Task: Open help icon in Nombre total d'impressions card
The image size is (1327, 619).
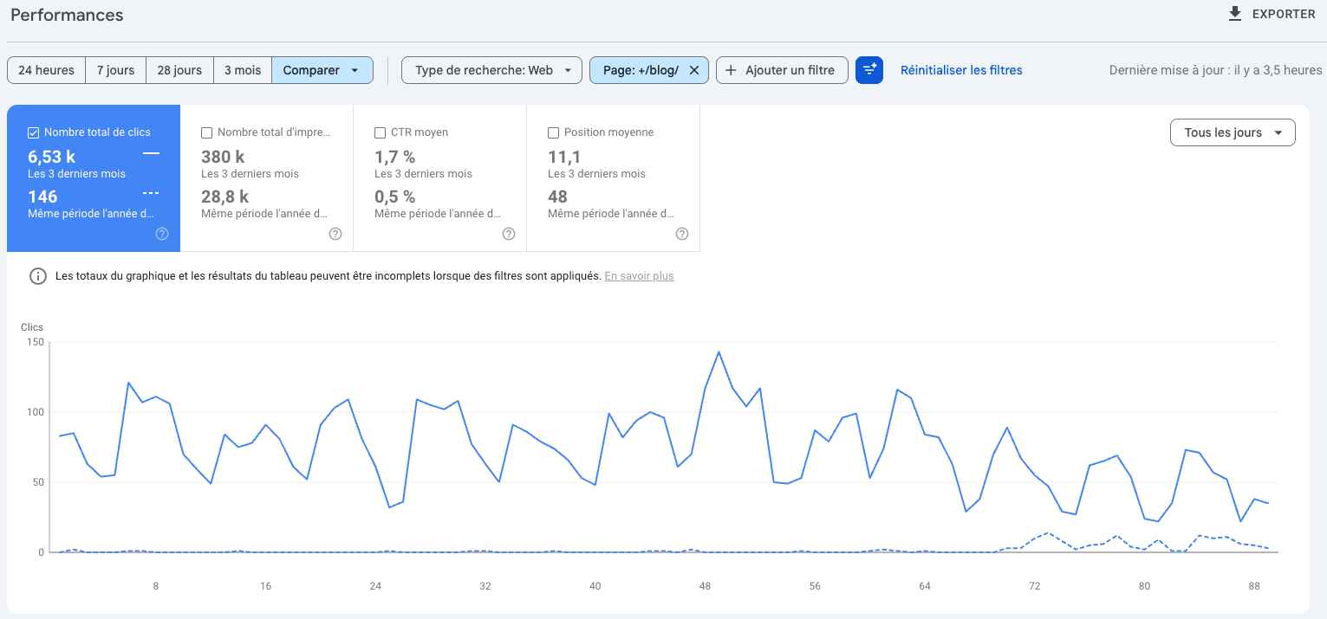Action: tap(335, 234)
